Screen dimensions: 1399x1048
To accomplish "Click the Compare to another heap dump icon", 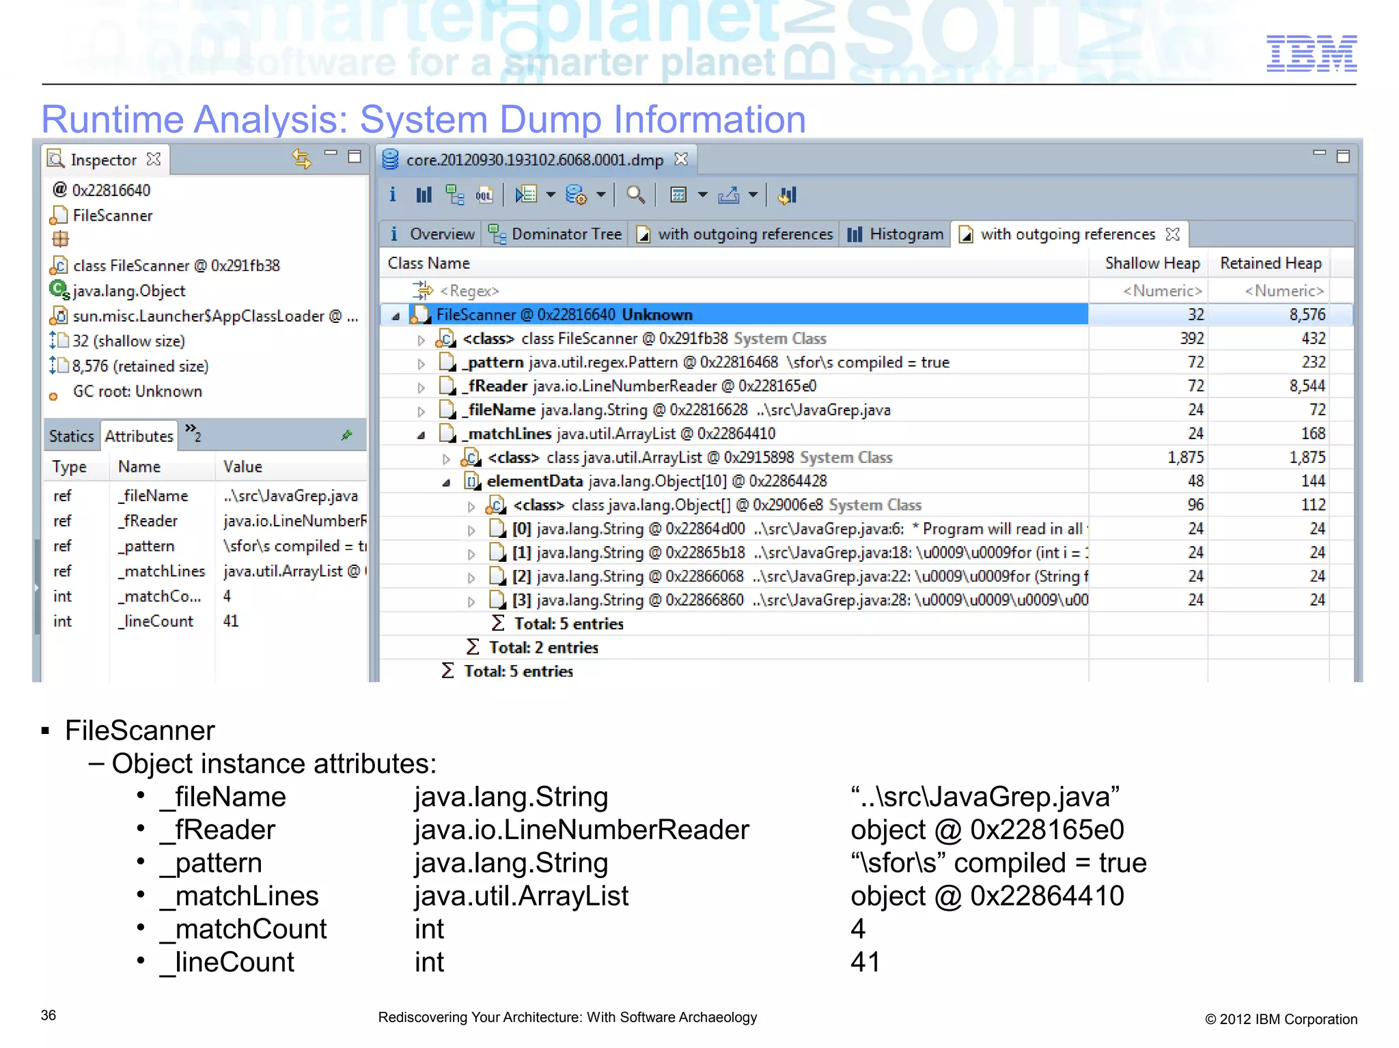I will coord(787,195).
